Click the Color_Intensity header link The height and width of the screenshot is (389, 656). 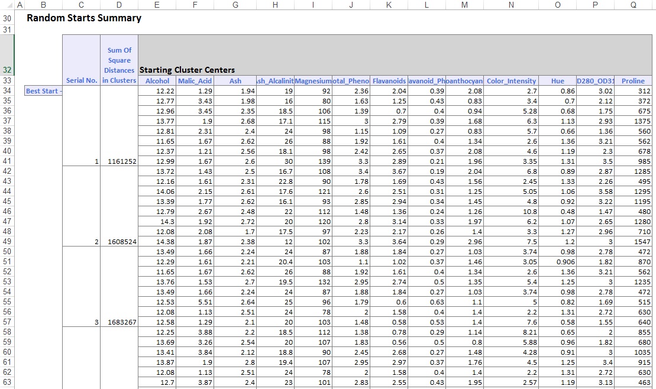(x=511, y=81)
